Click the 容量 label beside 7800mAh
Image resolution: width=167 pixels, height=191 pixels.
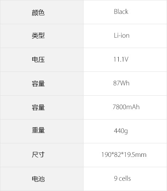tap(42, 107)
